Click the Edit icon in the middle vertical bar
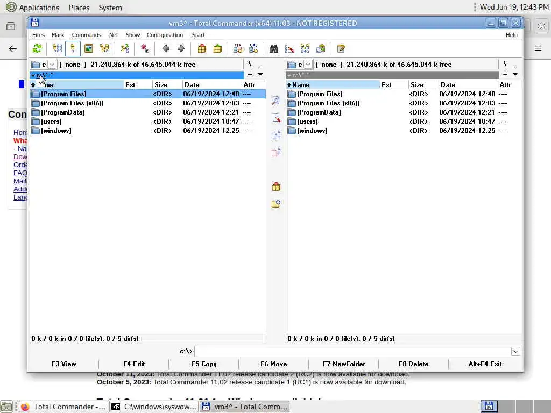The width and height of the screenshot is (551, 413). (276, 118)
